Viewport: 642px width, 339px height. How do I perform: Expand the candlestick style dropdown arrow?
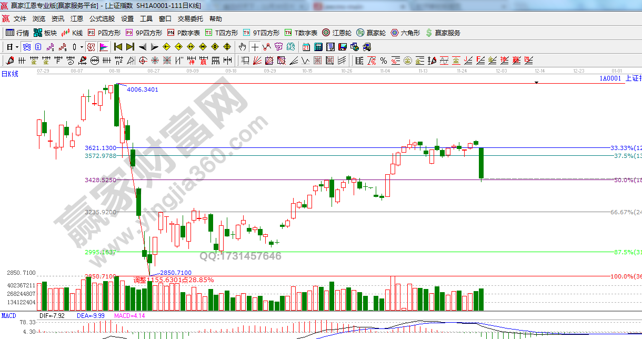click(x=82, y=47)
